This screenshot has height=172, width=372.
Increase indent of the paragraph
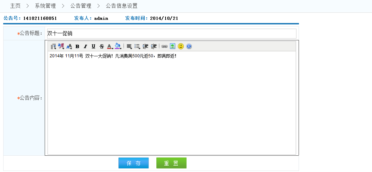[x=154, y=46]
